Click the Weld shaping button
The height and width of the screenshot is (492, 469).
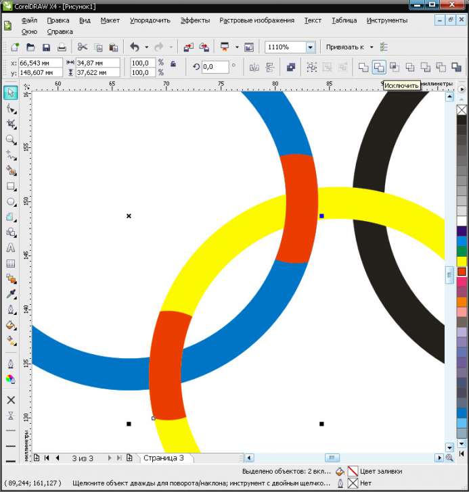tap(363, 67)
